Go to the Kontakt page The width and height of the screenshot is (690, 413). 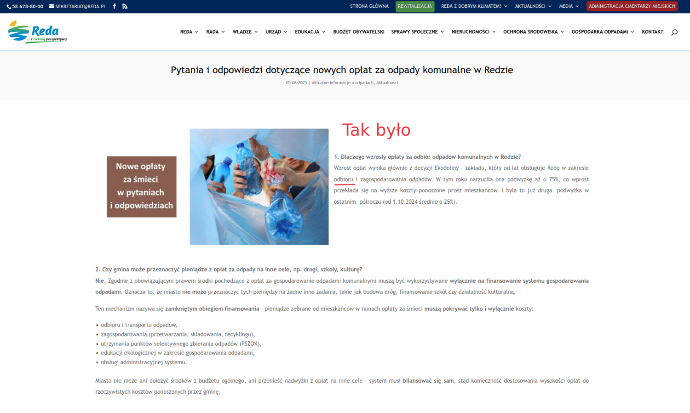click(652, 32)
